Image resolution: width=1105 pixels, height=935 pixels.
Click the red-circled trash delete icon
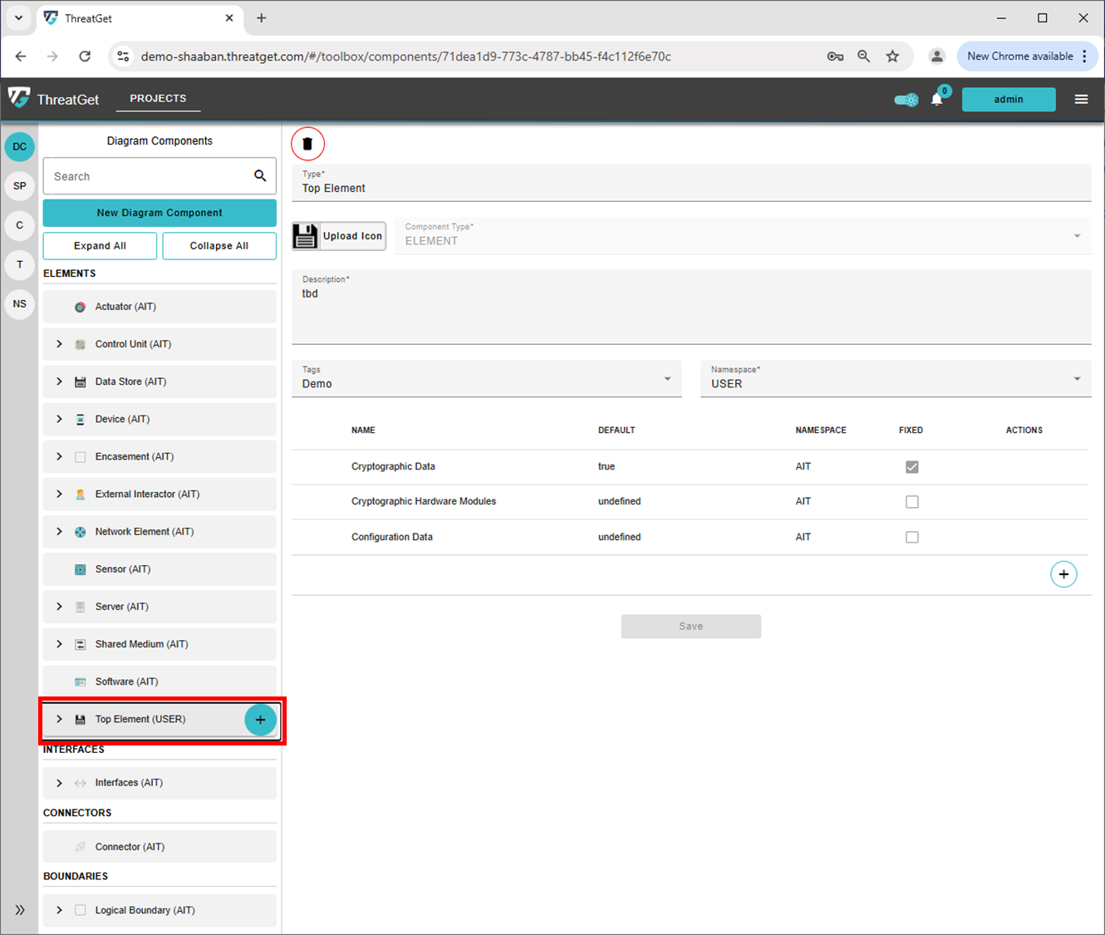[x=307, y=144]
